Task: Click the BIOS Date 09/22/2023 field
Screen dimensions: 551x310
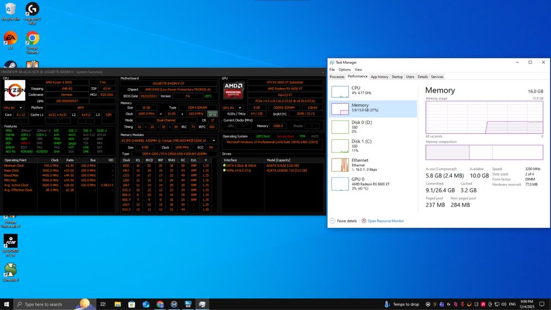Action: click(x=149, y=96)
